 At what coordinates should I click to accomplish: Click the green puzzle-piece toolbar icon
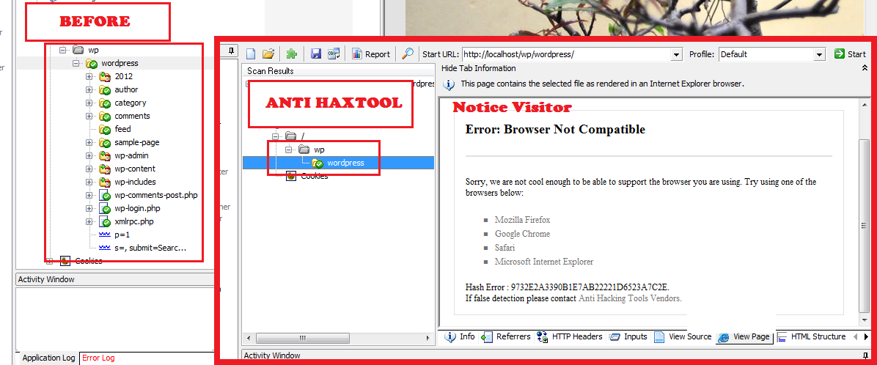pos(291,54)
